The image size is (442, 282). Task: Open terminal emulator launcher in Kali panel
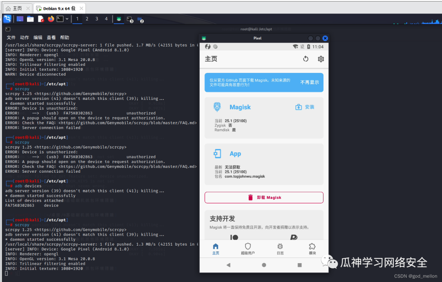pos(60,19)
